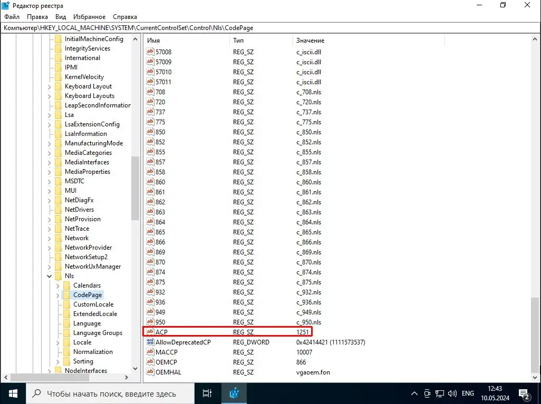Click the REG_DWORD icon beside AllowDeprecatedCP
The width and height of the screenshot is (541, 404).
click(150, 342)
